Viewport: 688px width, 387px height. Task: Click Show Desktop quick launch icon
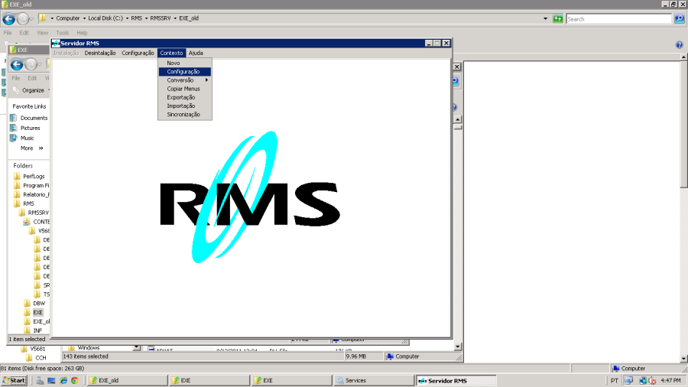point(51,381)
